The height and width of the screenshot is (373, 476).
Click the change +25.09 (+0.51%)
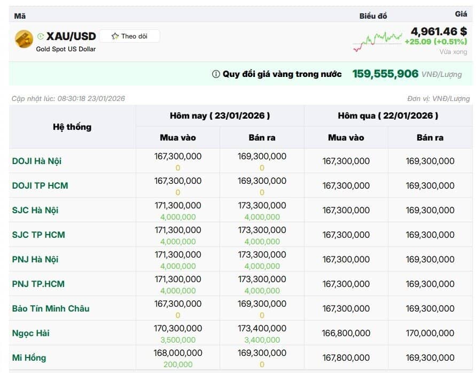click(436, 42)
